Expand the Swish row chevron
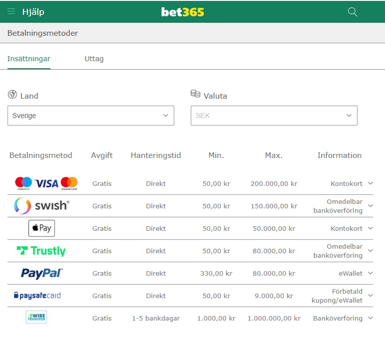385x343 pixels. click(x=370, y=206)
